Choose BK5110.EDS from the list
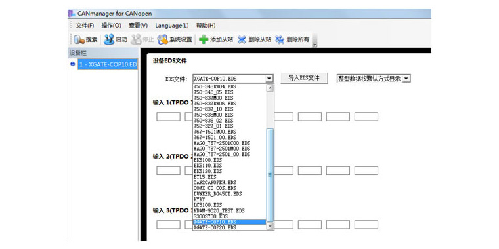The height and width of the screenshot is (249, 499). click(x=229, y=166)
